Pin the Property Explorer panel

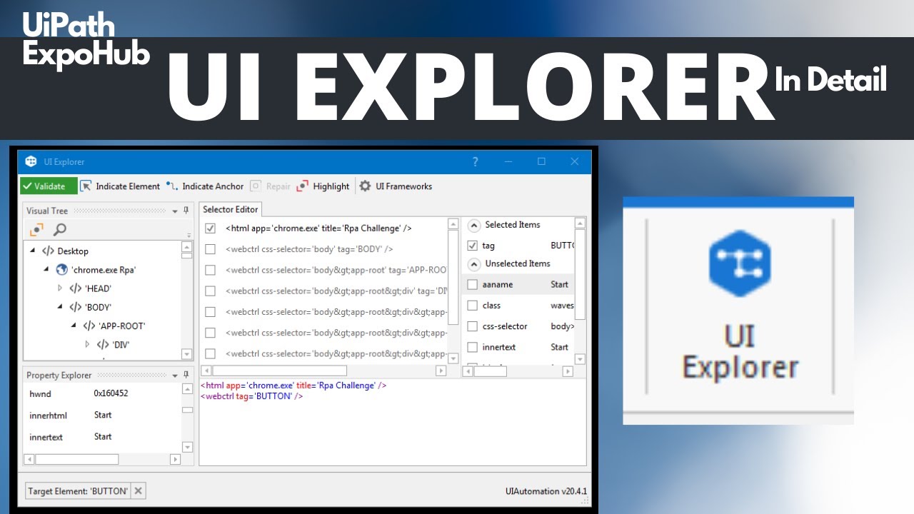(186, 375)
